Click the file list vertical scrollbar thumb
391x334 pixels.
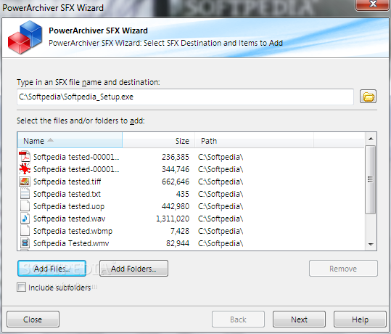coord(371,180)
